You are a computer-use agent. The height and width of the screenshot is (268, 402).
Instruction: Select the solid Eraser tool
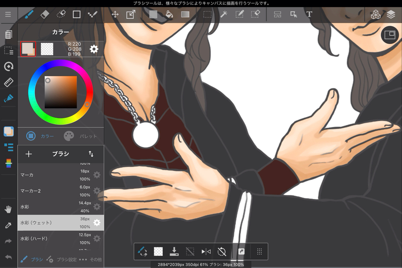point(45,15)
